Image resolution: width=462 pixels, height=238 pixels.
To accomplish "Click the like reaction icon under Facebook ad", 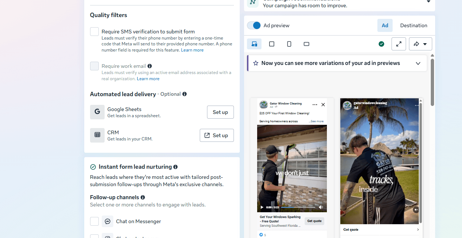I will [261, 235].
